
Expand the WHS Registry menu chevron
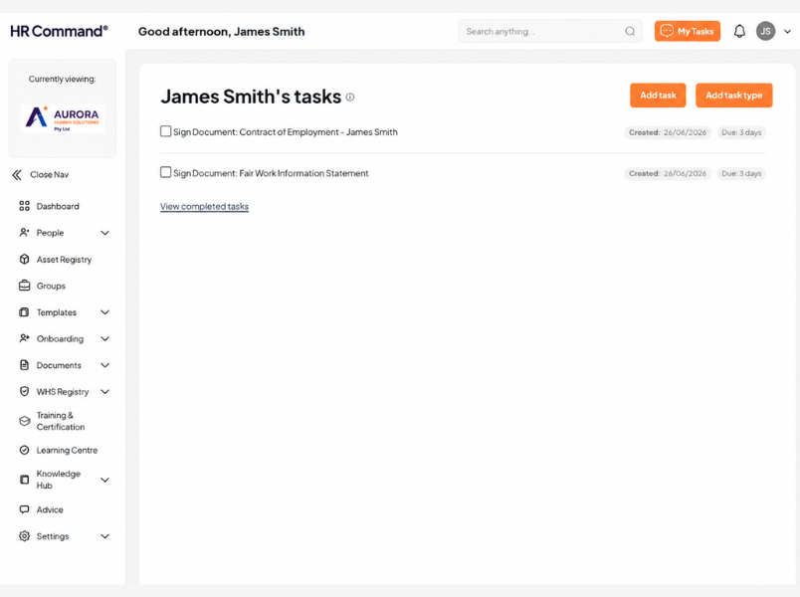105,392
